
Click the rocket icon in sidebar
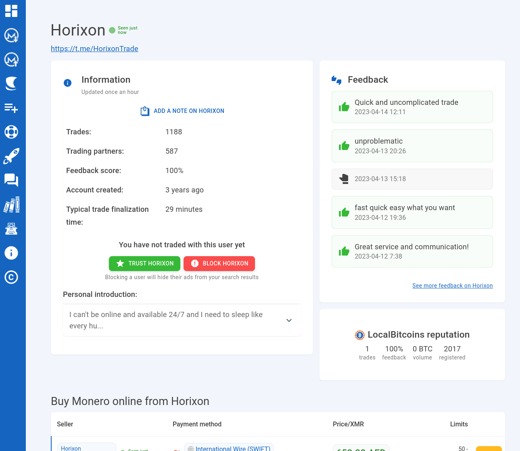[x=11, y=156]
